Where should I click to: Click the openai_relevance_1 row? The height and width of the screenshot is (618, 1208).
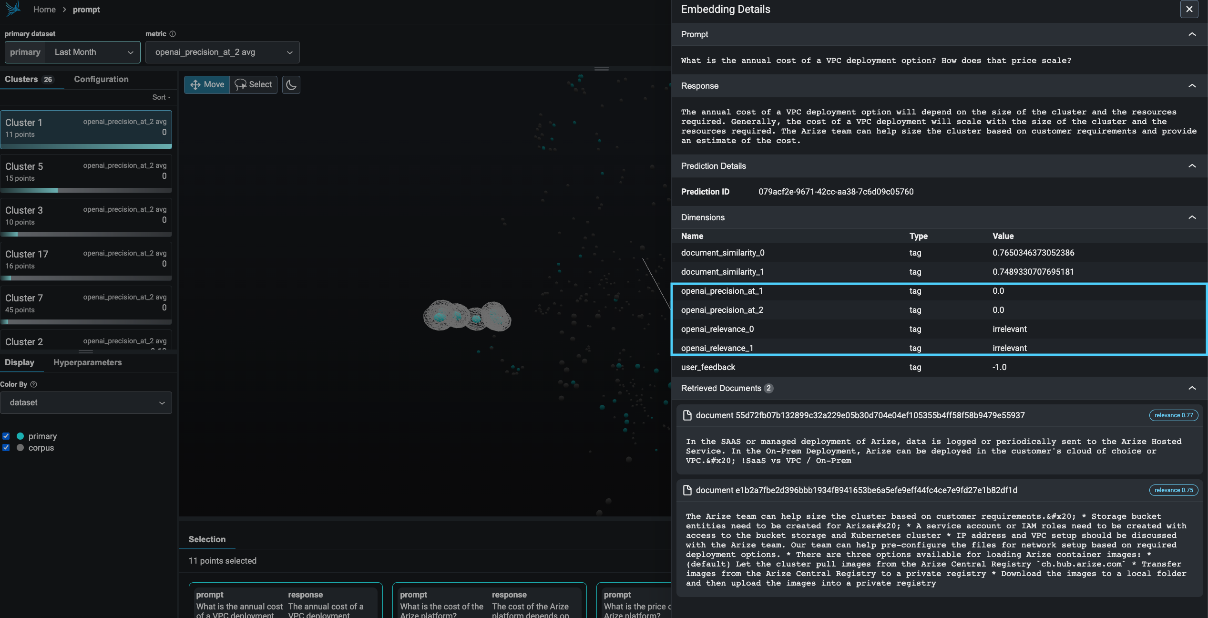tap(939, 348)
